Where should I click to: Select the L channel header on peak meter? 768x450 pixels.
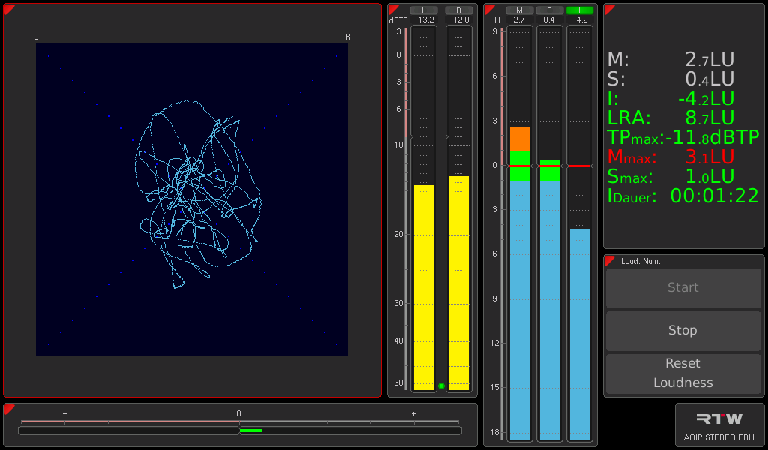(x=424, y=10)
